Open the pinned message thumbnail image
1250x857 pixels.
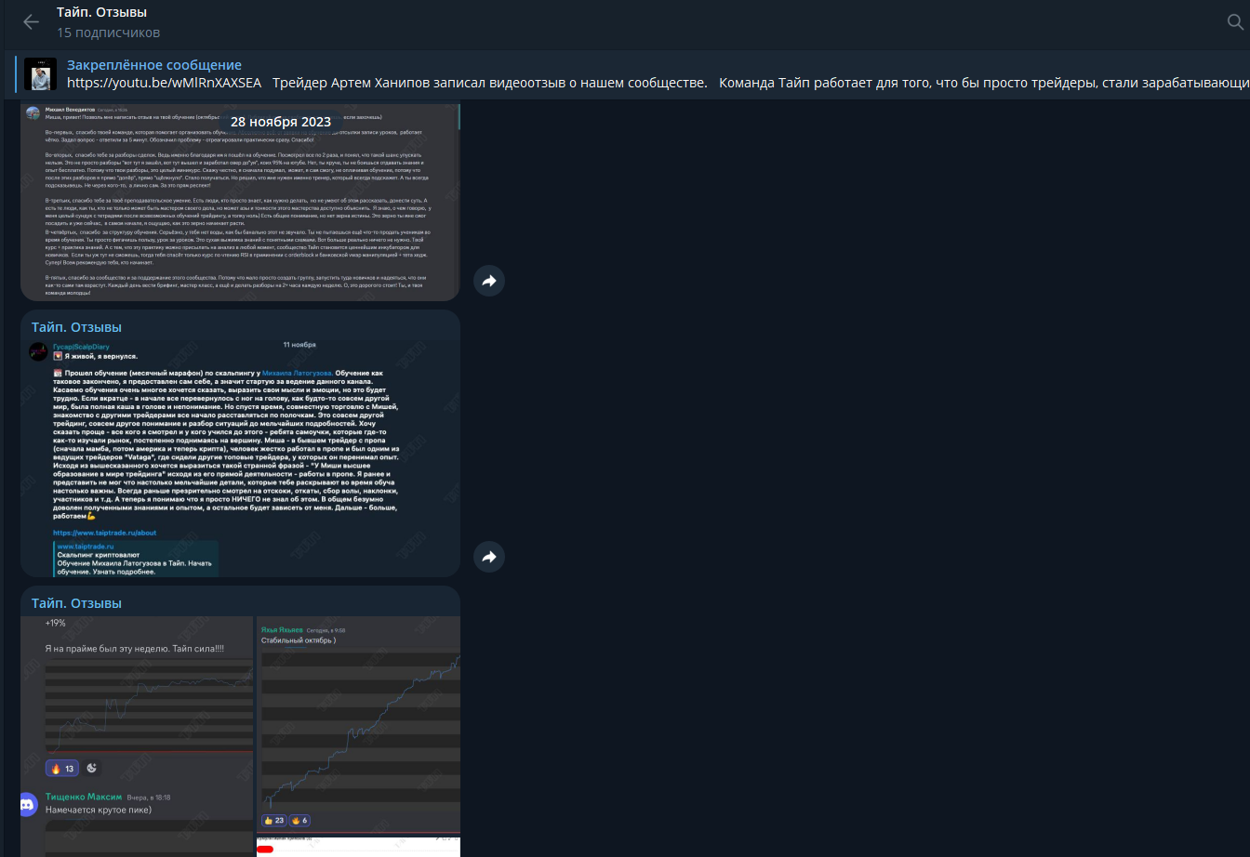click(x=40, y=73)
